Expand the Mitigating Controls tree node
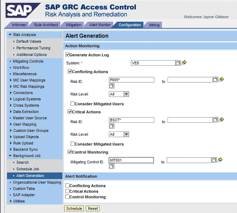 point(10,61)
